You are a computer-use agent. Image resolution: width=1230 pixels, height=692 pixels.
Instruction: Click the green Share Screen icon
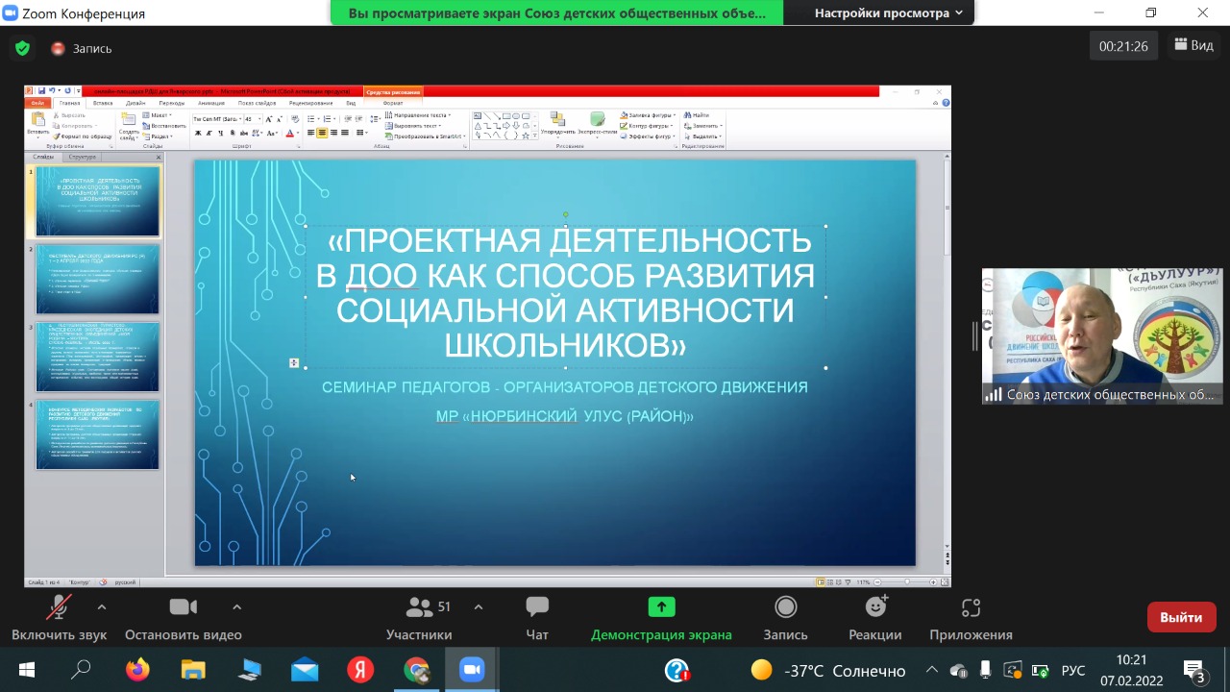(x=661, y=607)
